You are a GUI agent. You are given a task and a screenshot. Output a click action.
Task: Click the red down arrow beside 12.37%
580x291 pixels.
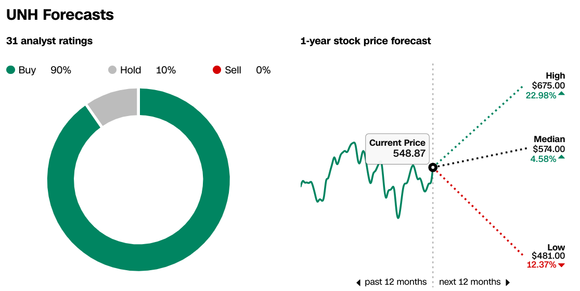point(561,265)
